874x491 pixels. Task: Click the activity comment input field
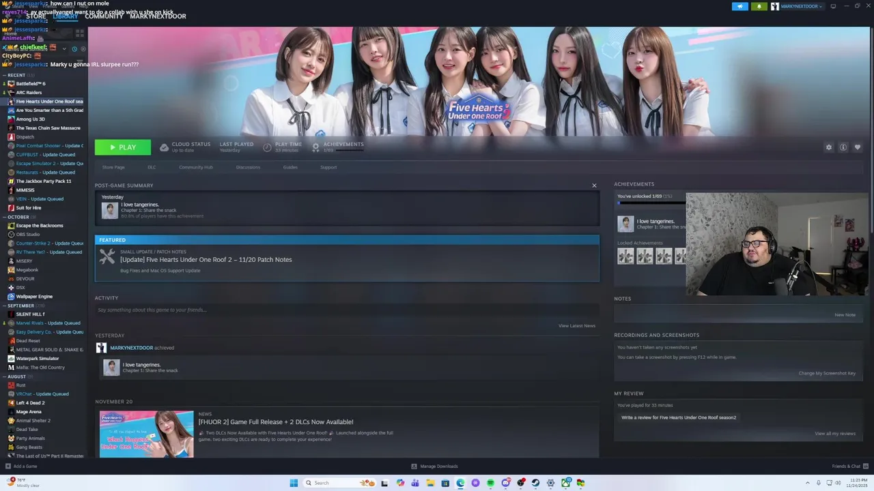[x=347, y=310]
